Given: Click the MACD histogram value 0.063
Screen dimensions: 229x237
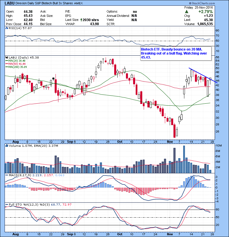Looking at the screenshot, I should pyautogui.click(x=60, y=175).
